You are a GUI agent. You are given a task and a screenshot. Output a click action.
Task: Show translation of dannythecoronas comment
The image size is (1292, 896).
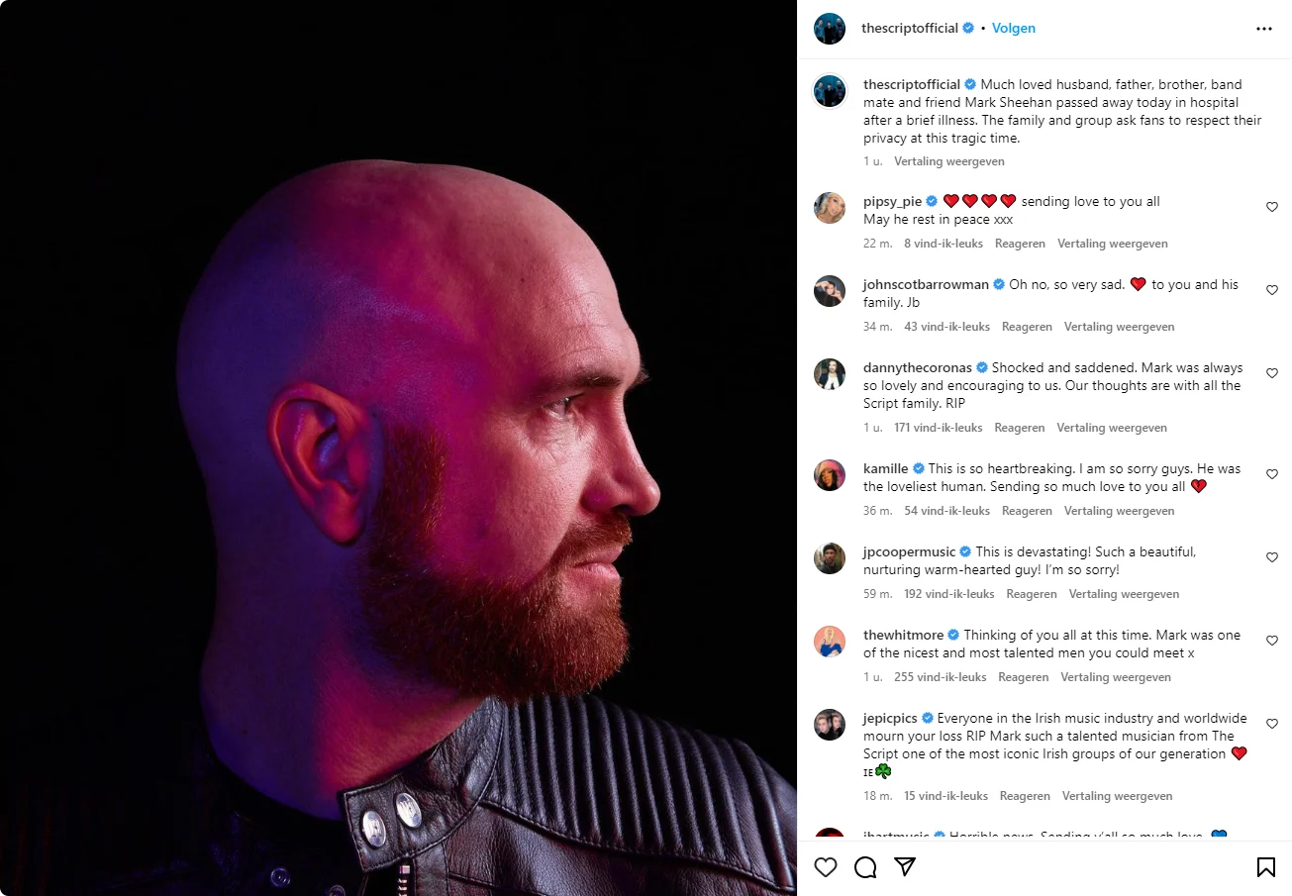click(1112, 428)
